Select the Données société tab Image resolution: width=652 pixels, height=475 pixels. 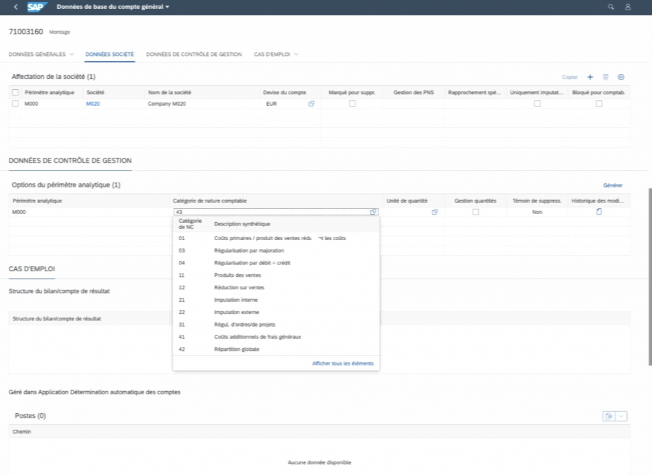coord(110,55)
